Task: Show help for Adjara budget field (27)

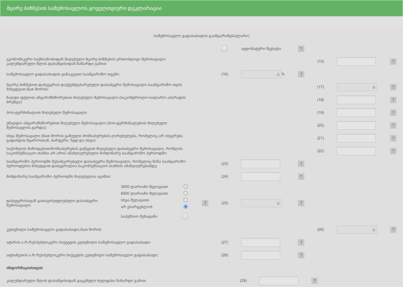Action: pos(301,242)
